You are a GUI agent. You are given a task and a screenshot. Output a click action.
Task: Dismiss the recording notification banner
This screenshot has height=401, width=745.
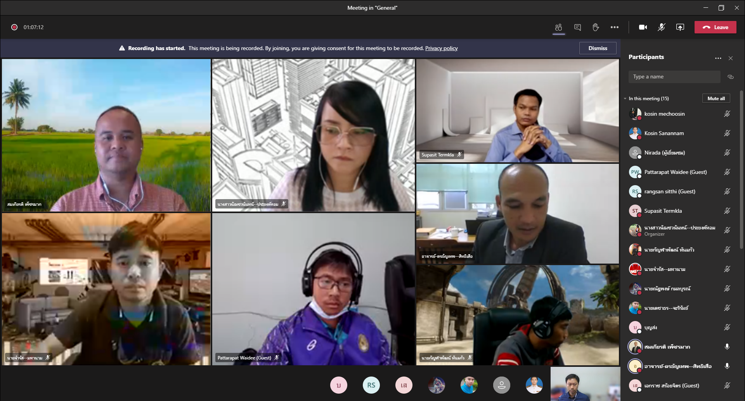point(598,48)
